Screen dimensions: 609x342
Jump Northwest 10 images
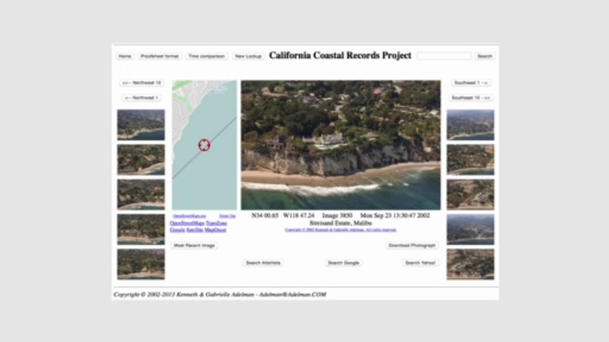(x=142, y=83)
